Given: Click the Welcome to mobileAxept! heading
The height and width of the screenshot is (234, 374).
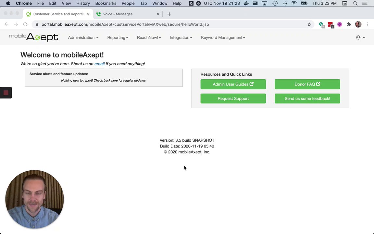Looking at the screenshot, I should point(62,55).
